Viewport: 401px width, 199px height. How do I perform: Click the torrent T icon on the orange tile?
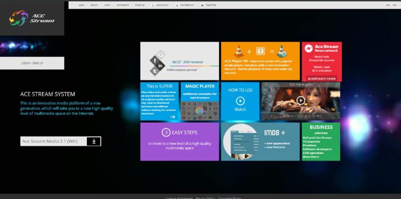point(260,51)
